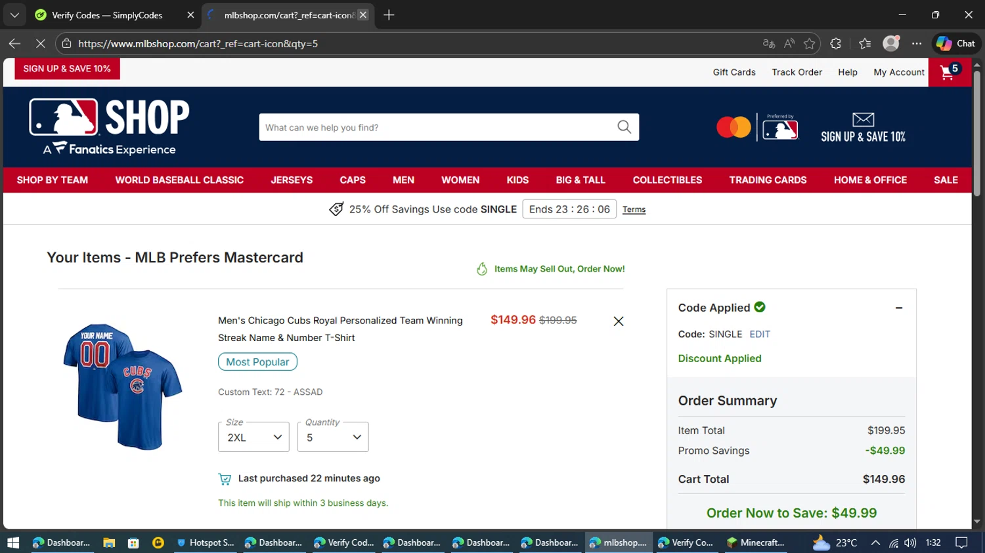Viewport: 985px width, 553px height.
Task: Open My Account link
Action: coord(899,72)
